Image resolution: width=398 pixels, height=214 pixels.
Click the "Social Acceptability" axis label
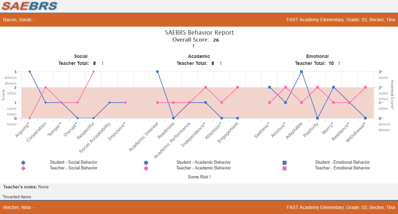[x=95, y=137]
